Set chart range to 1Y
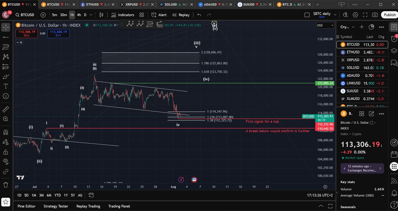 (x=66, y=195)
